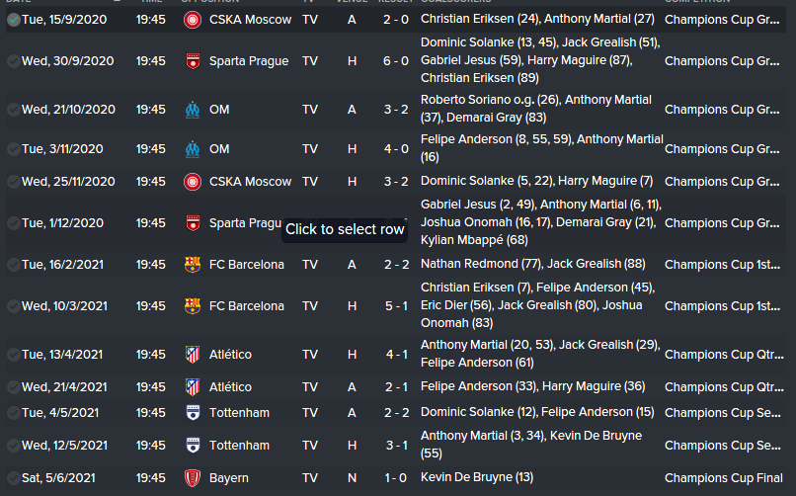796x496 pixels.
Task: Click the Bayern crest on final row
Action: tap(192, 479)
